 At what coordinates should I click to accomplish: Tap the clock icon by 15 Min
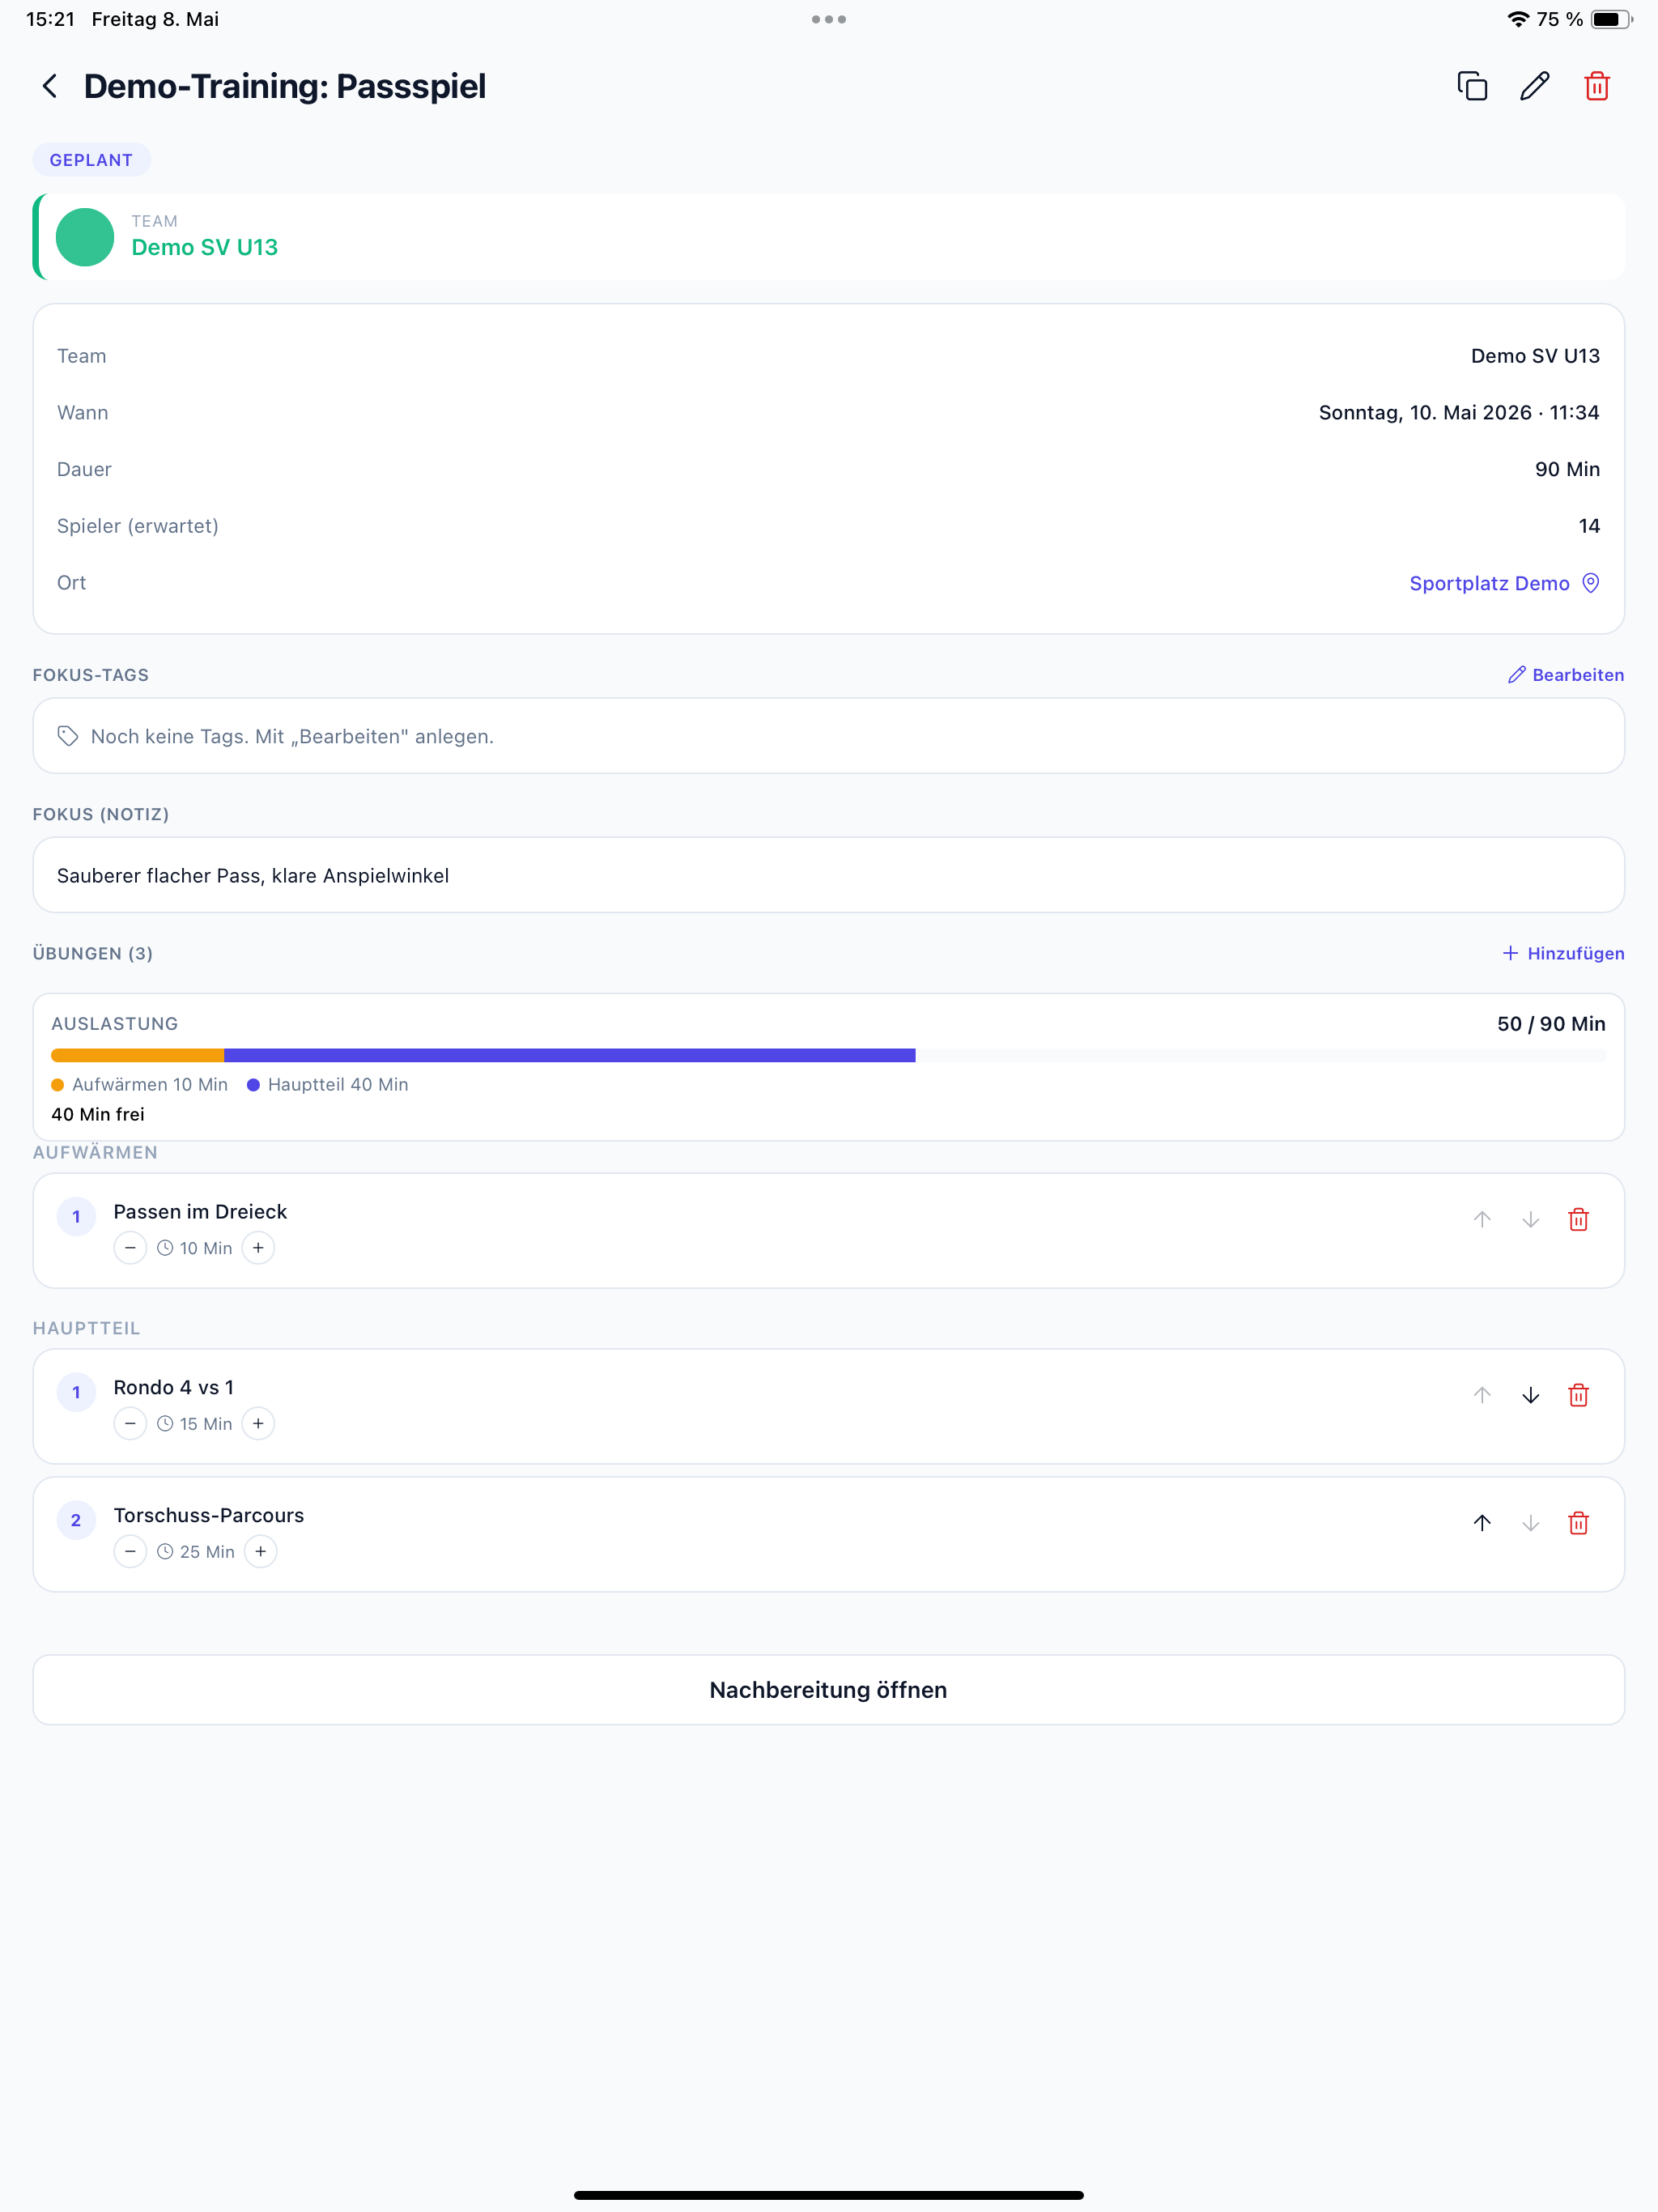click(x=165, y=1424)
